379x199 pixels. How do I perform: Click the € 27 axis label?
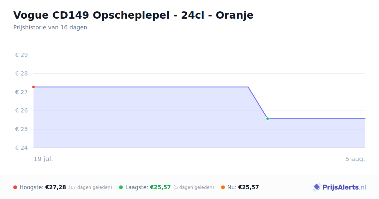pyautogui.click(x=21, y=92)
